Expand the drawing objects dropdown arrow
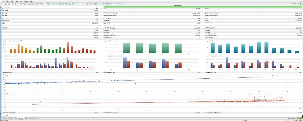 coord(98,4)
